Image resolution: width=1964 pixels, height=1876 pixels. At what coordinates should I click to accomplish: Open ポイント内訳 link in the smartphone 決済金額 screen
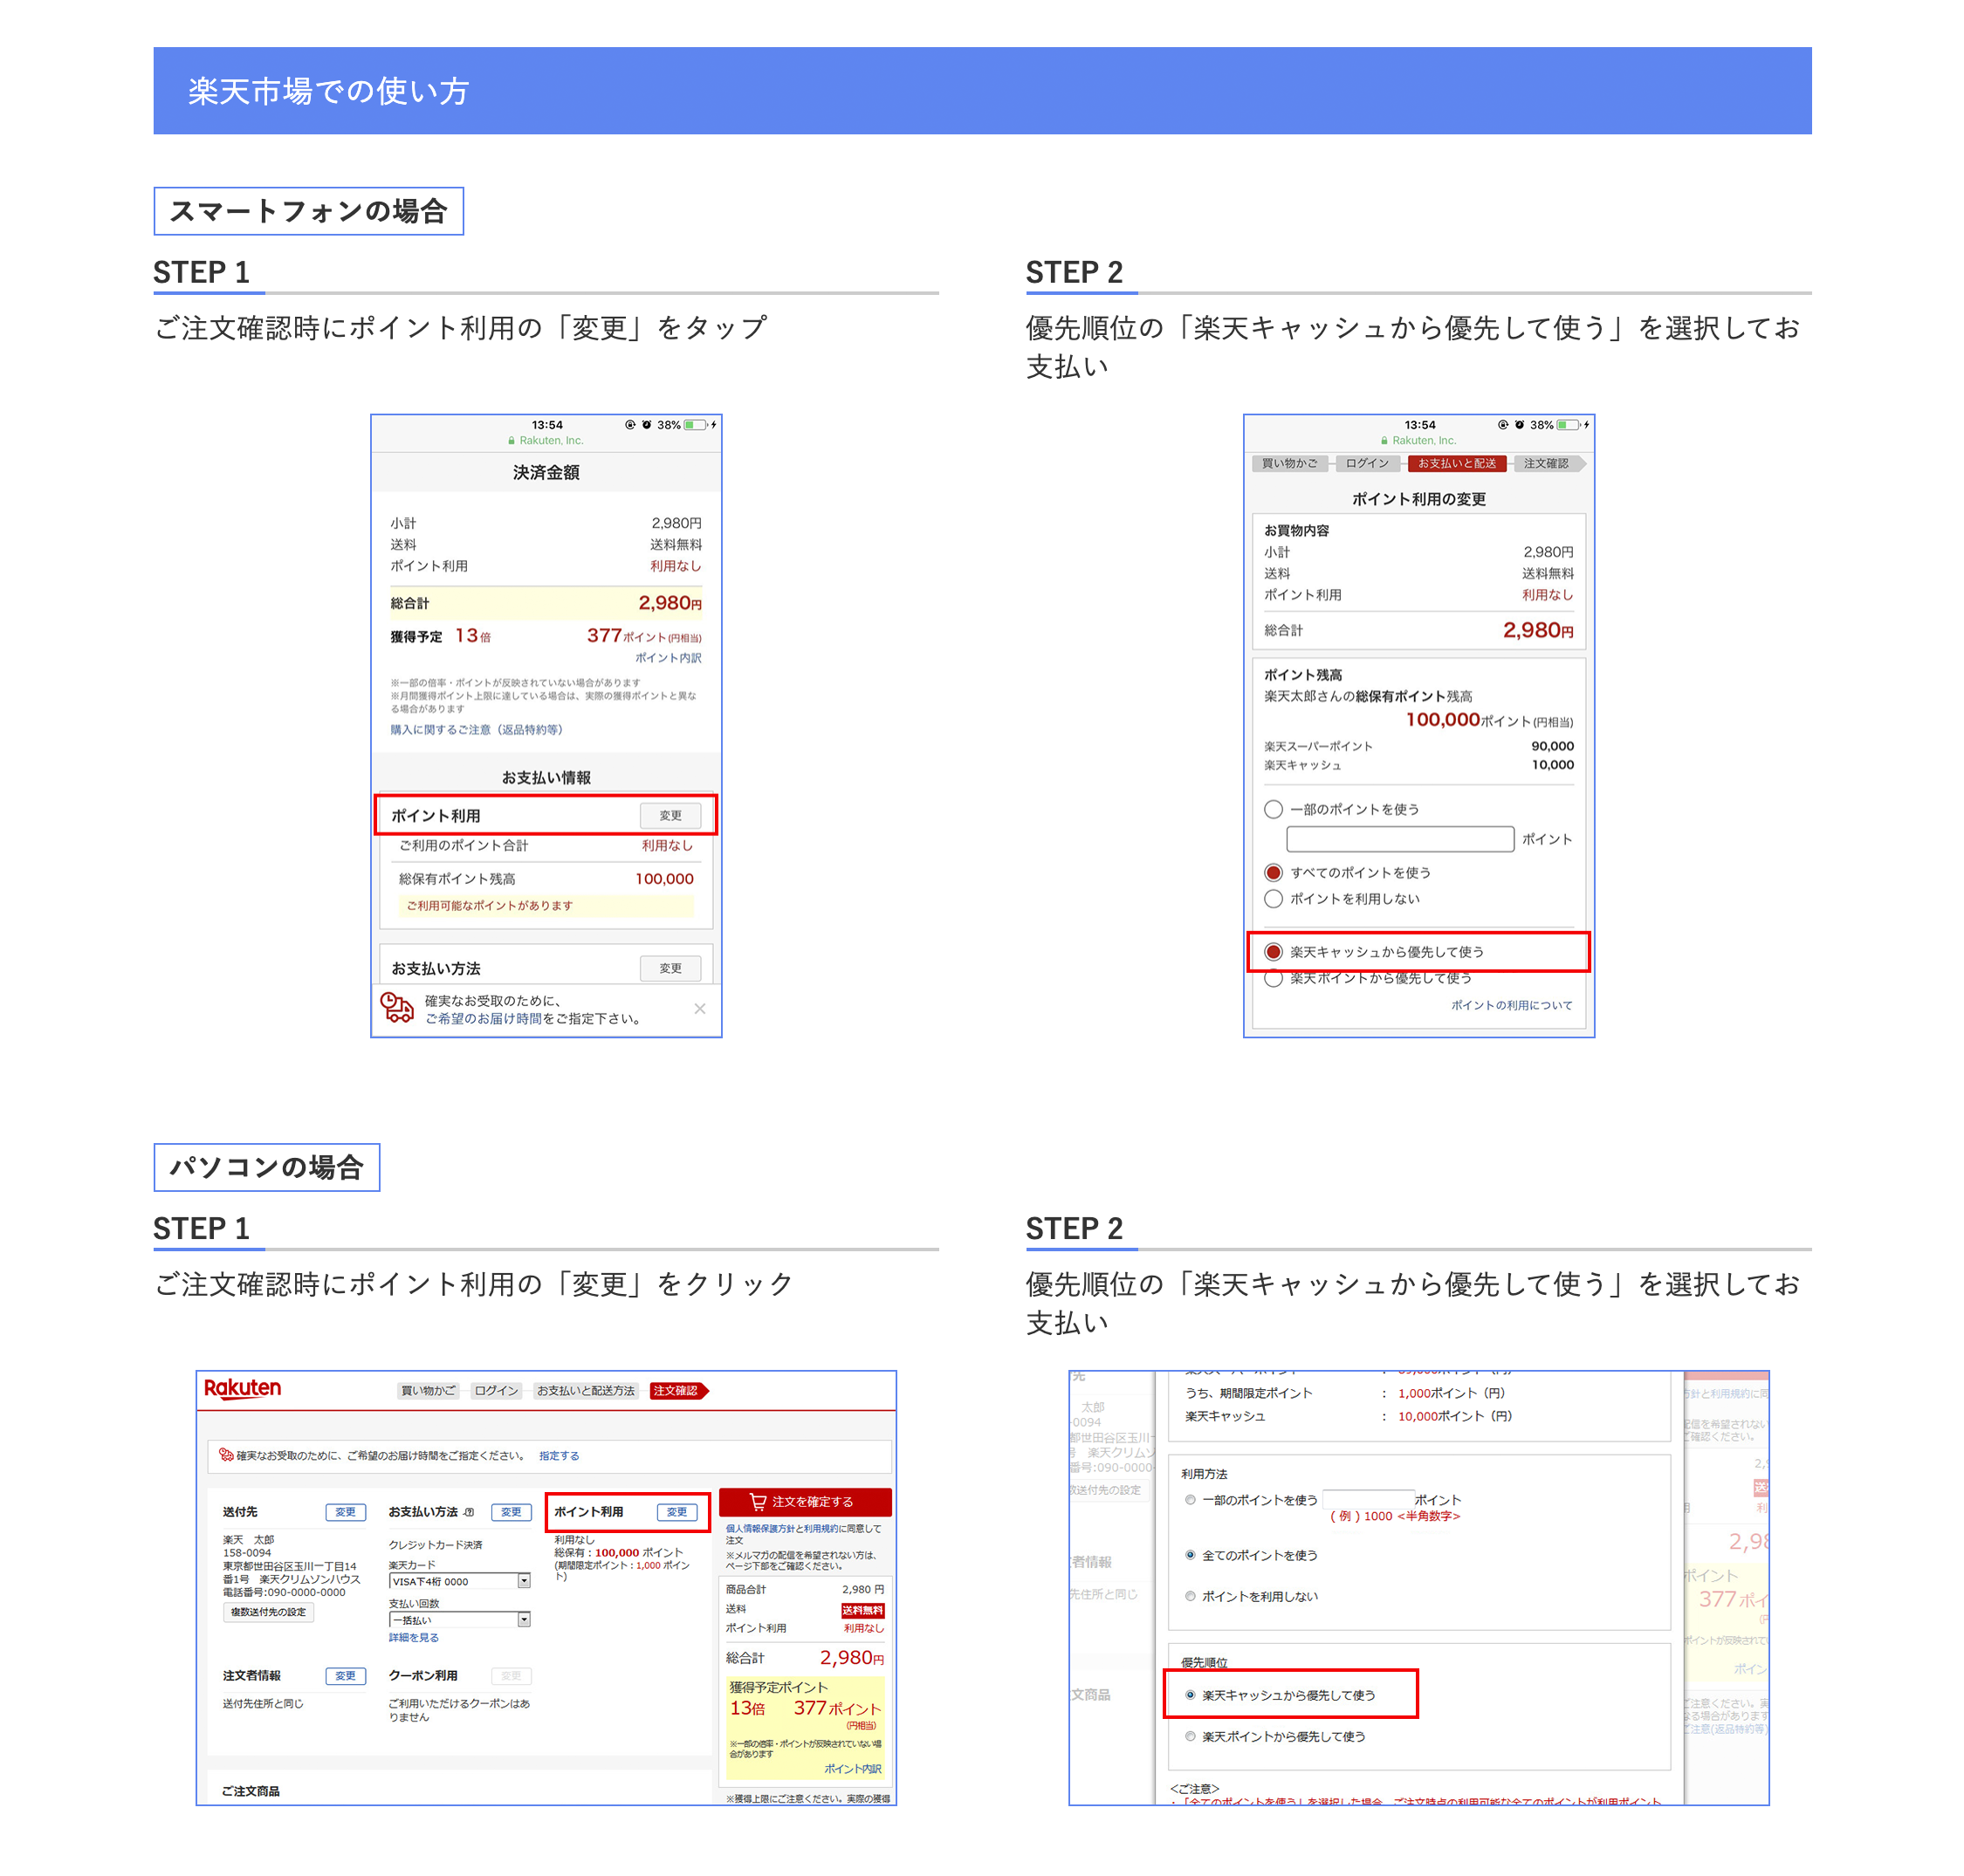pyautogui.click(x=668, y=658)
